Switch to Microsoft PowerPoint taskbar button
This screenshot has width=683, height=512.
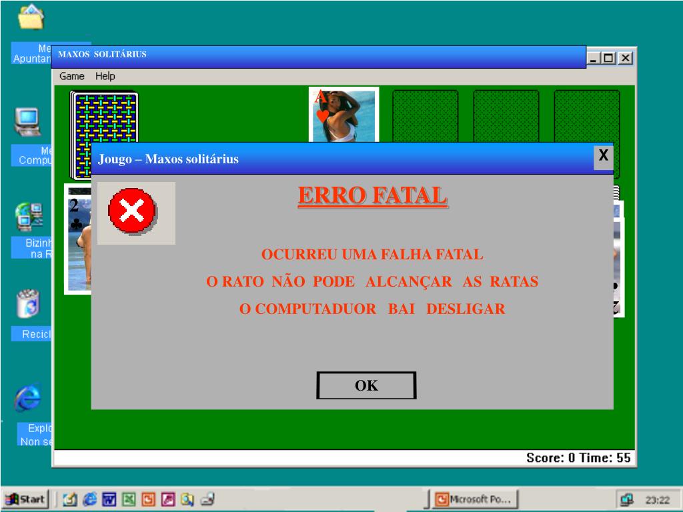coord(476,499)
